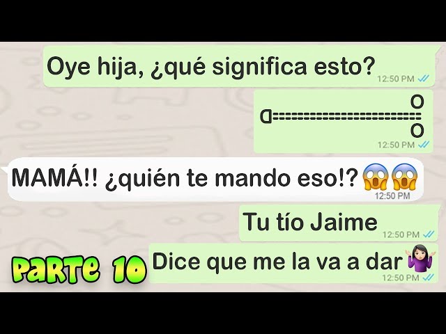Screen dimensions: 446x334
Task: Select the Tu tío Jaime message bubble
Action: coord(338,223)
